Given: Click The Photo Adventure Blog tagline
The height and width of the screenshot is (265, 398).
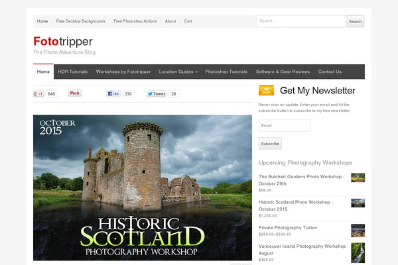Looking at the screenshot, I should (x=64, y=52).
